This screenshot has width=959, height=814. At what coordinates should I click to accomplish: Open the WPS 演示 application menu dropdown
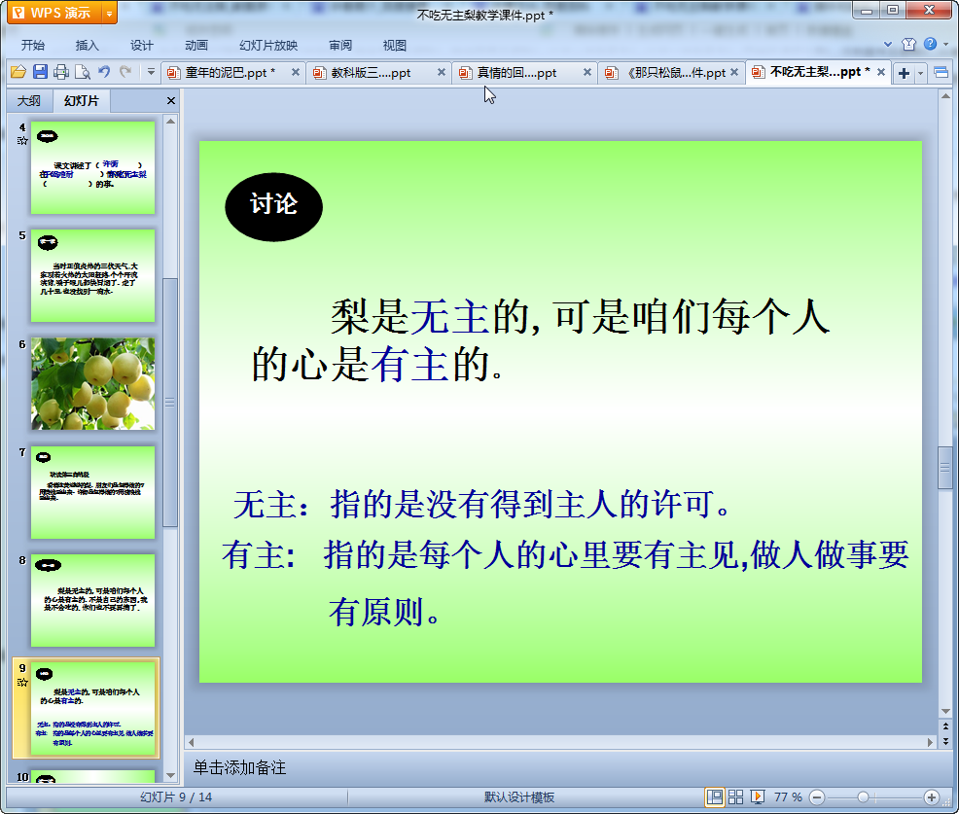pyautogui.click(x=109, y=13)
